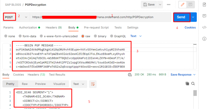Click the blue Send button
The width and height of the screenshot is (207, 109).
[181, 17]
